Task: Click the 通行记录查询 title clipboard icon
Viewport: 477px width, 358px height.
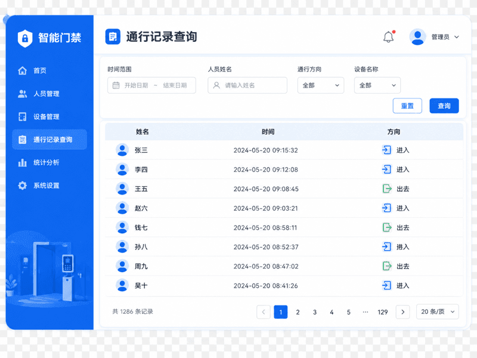Action: (113, 37)
